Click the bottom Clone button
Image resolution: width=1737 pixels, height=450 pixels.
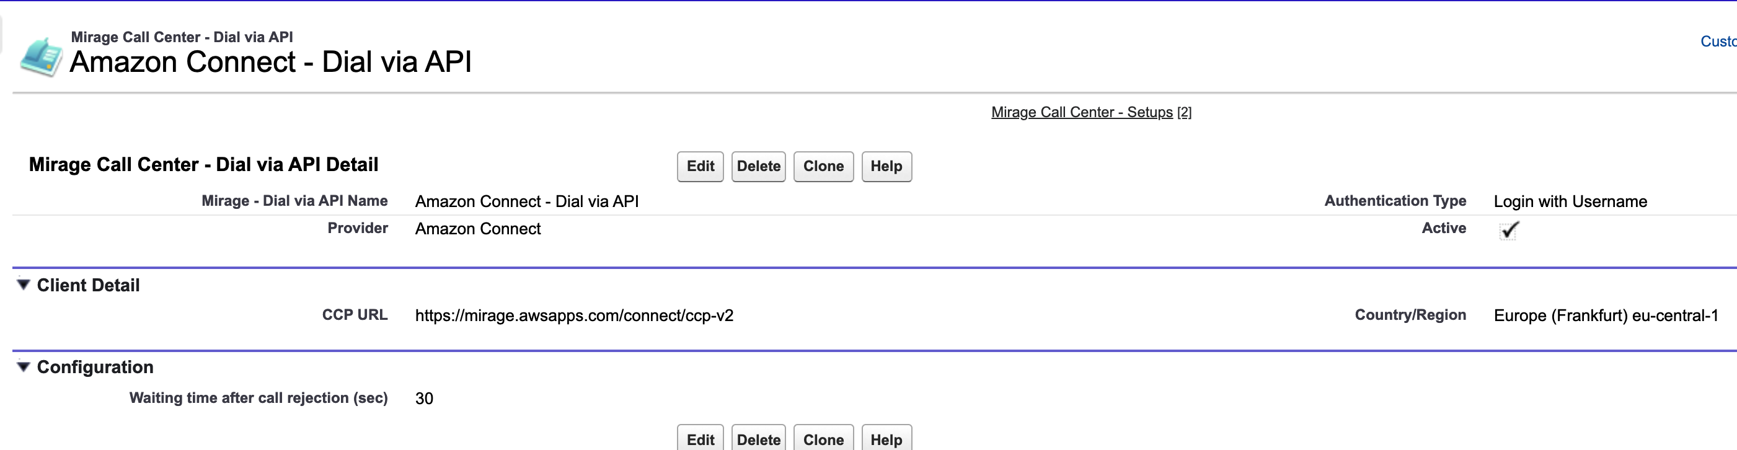[823, 438]
